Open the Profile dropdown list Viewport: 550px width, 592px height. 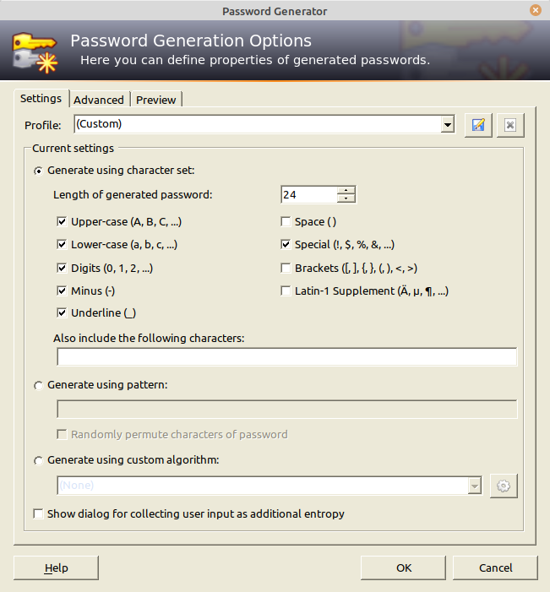pos(448,125)
